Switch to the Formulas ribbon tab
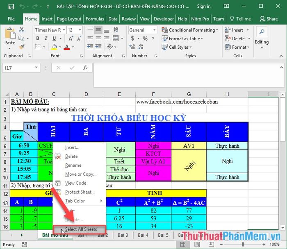 point(95,19)
